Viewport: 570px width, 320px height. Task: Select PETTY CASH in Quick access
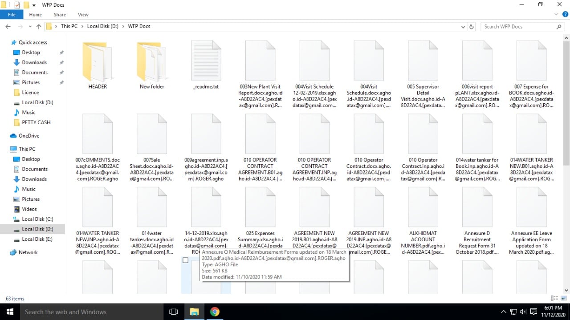pos(36,122)
